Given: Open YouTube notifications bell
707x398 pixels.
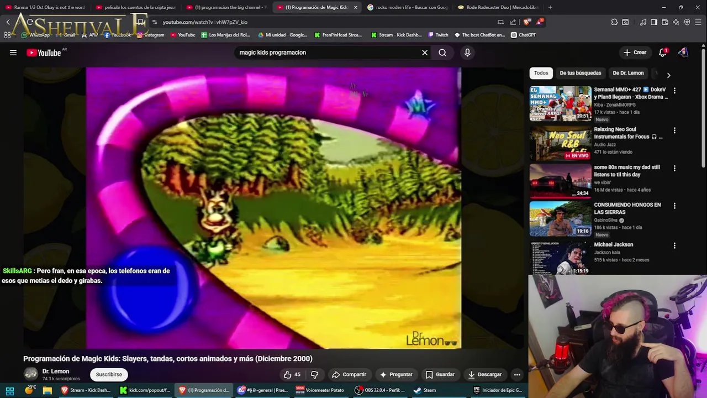Looking at the screenshot, I should pos(663,53).
